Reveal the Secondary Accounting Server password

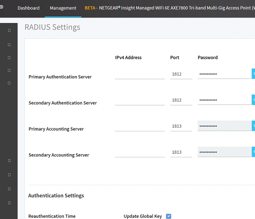click(253, 152)
